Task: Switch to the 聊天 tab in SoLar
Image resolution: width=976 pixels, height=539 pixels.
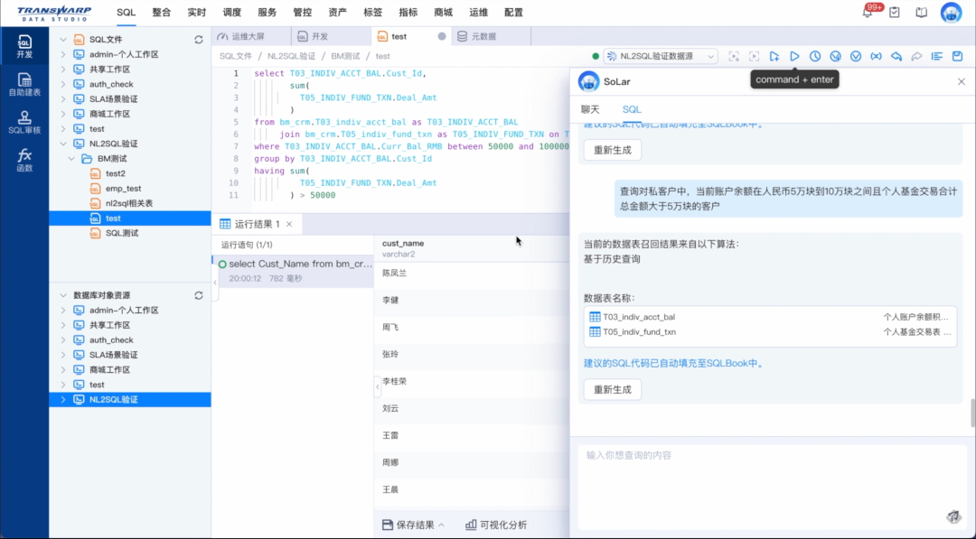Action: point(590,109)
